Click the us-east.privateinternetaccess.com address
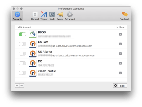This screenshot has width=142, height=107. [x=72, y=46]
